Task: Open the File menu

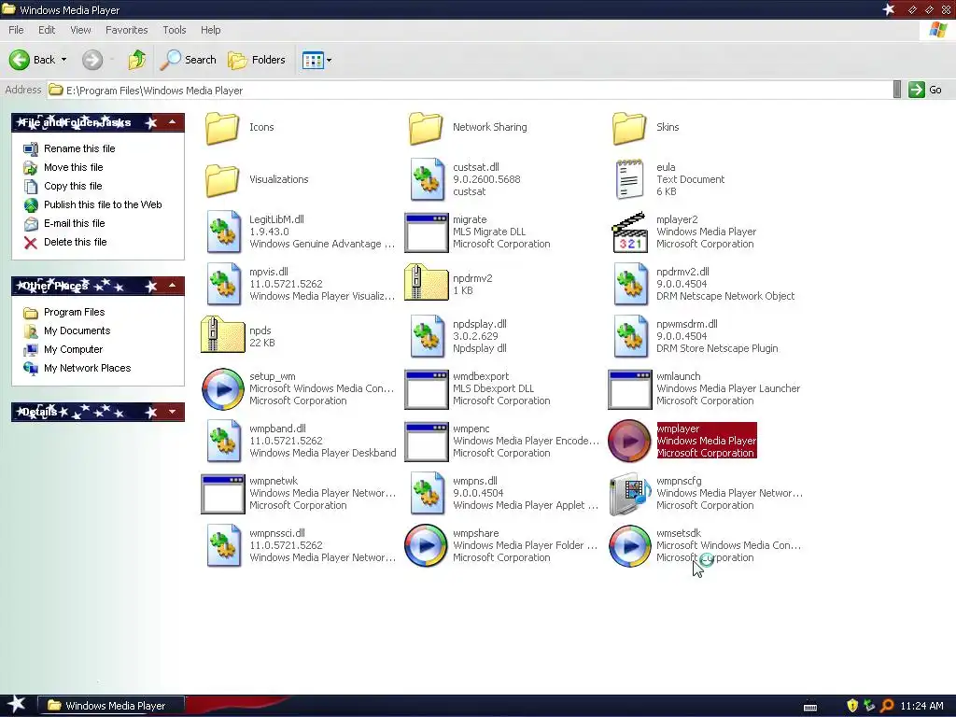Action: coord(16,30)
